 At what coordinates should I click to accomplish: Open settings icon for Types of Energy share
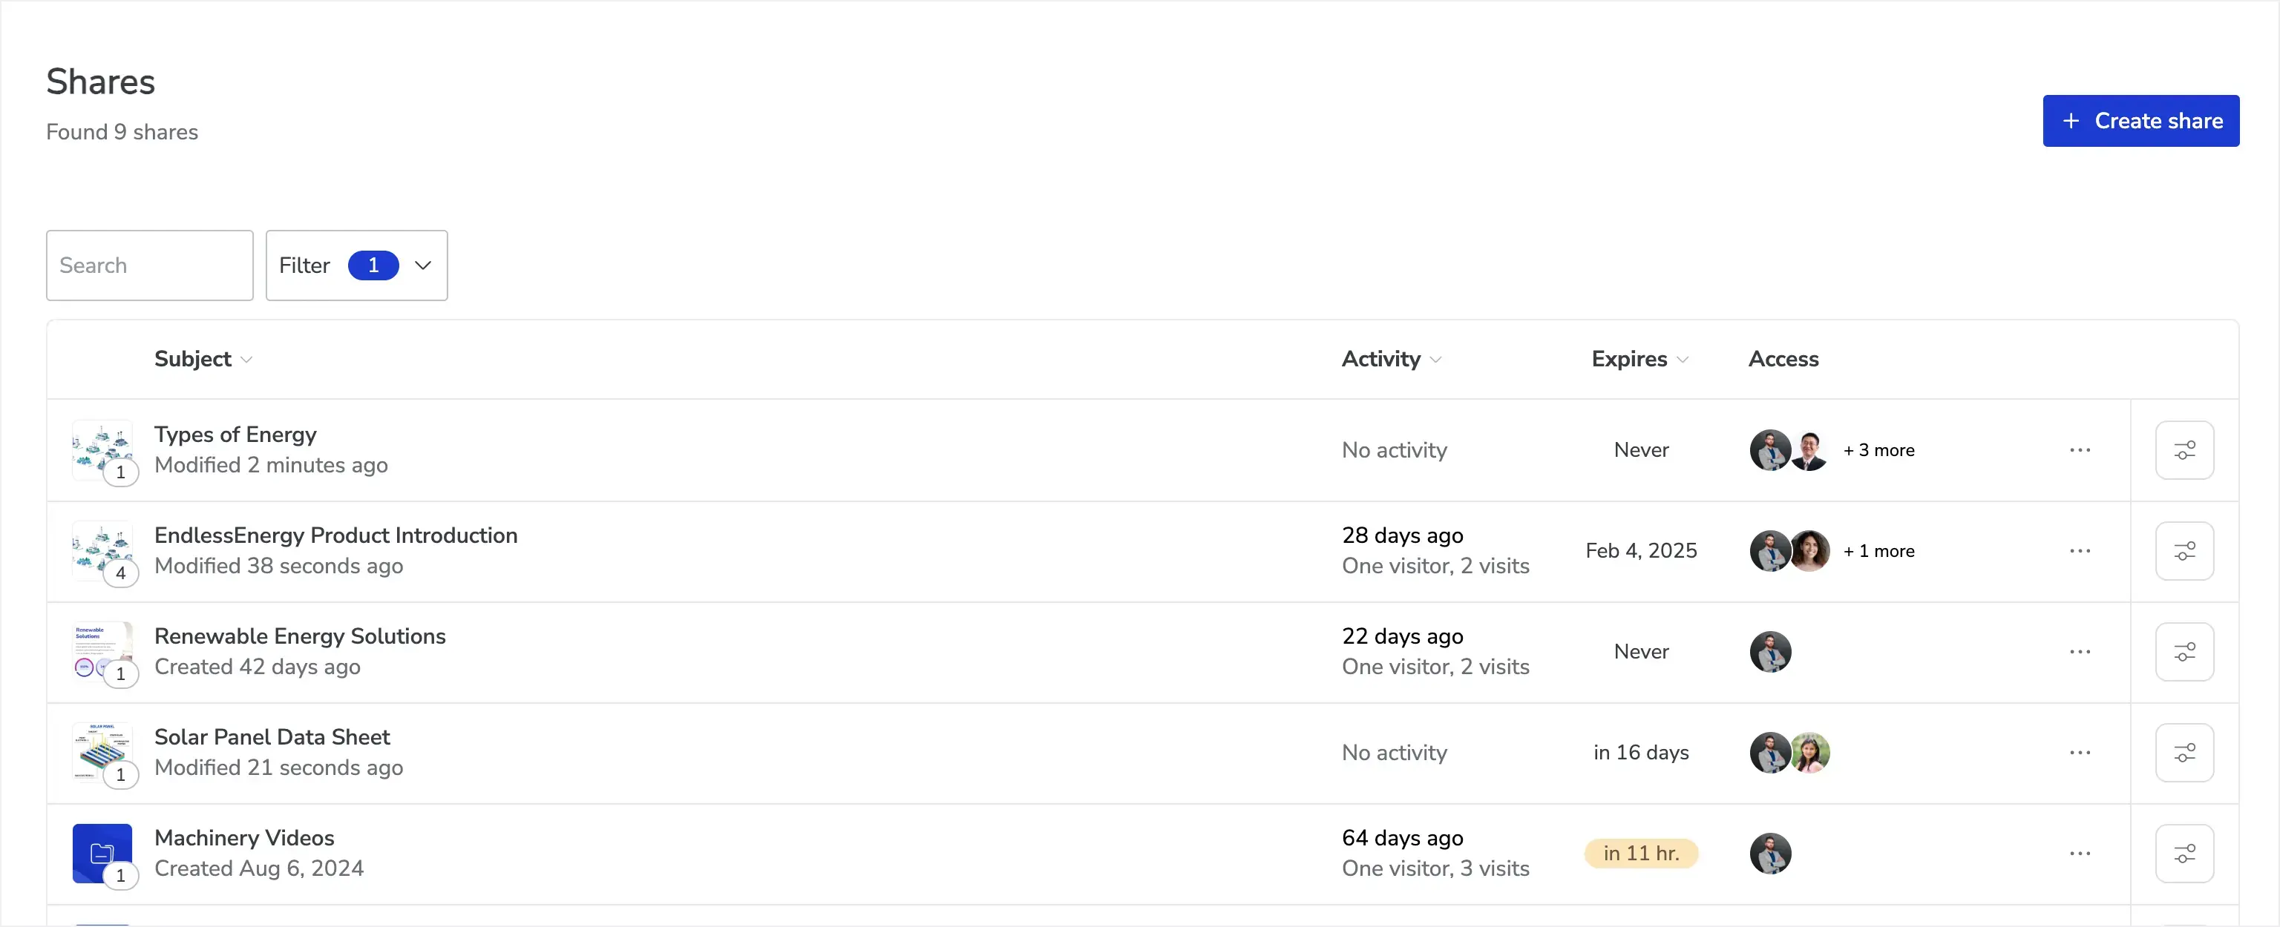coord(2184,450)
